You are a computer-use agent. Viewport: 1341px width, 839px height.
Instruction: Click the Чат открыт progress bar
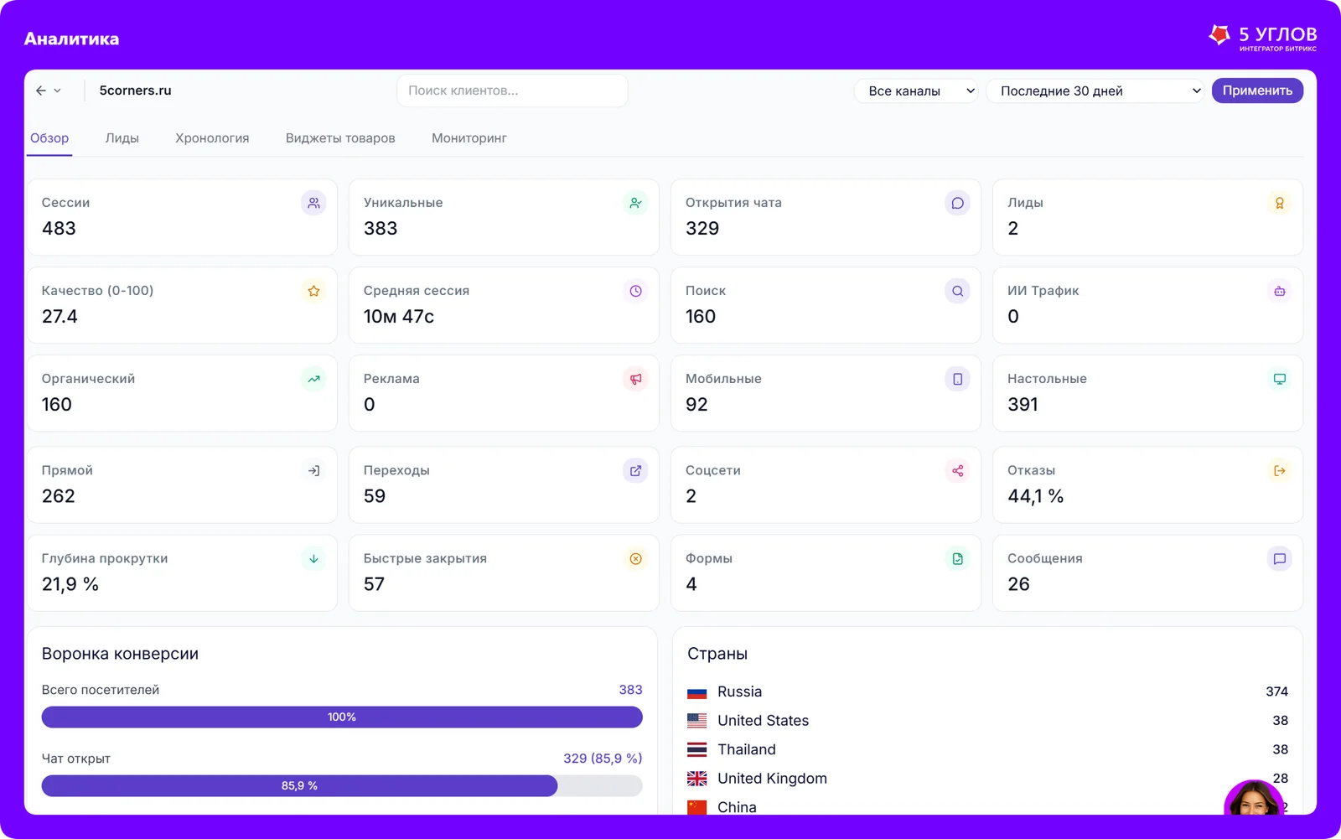point(342,785)
